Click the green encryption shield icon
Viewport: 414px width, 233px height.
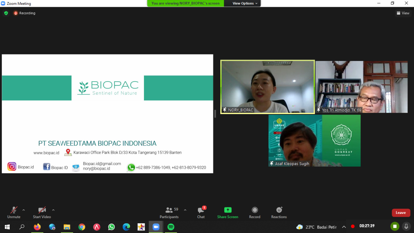6,13
